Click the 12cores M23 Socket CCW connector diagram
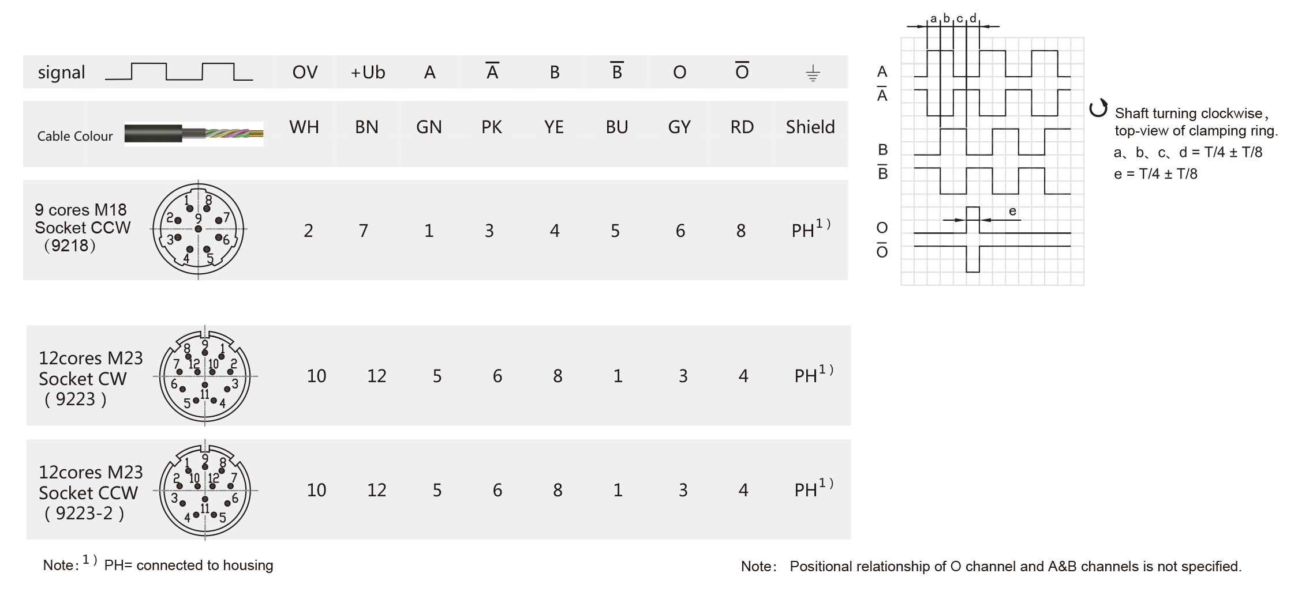Viewport: 1313px width, 611px height. click(x=205, y=491)
